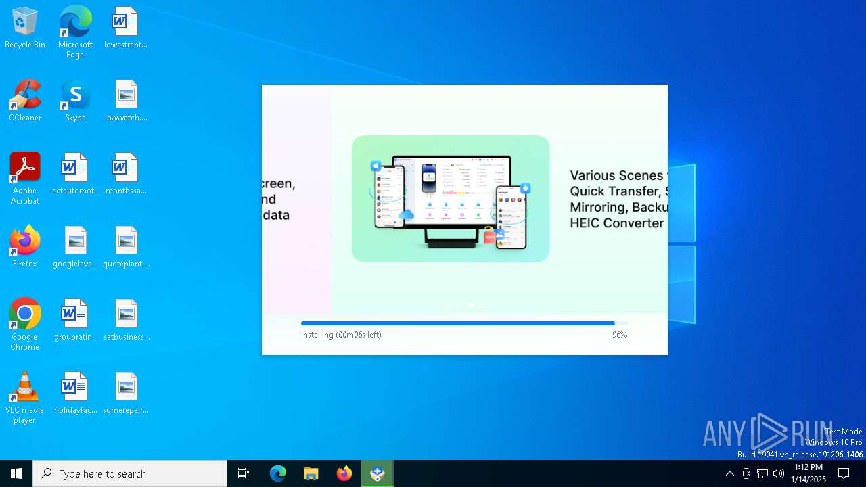Expand hidden system tray icons
The image size is (866, 487).
729,473
